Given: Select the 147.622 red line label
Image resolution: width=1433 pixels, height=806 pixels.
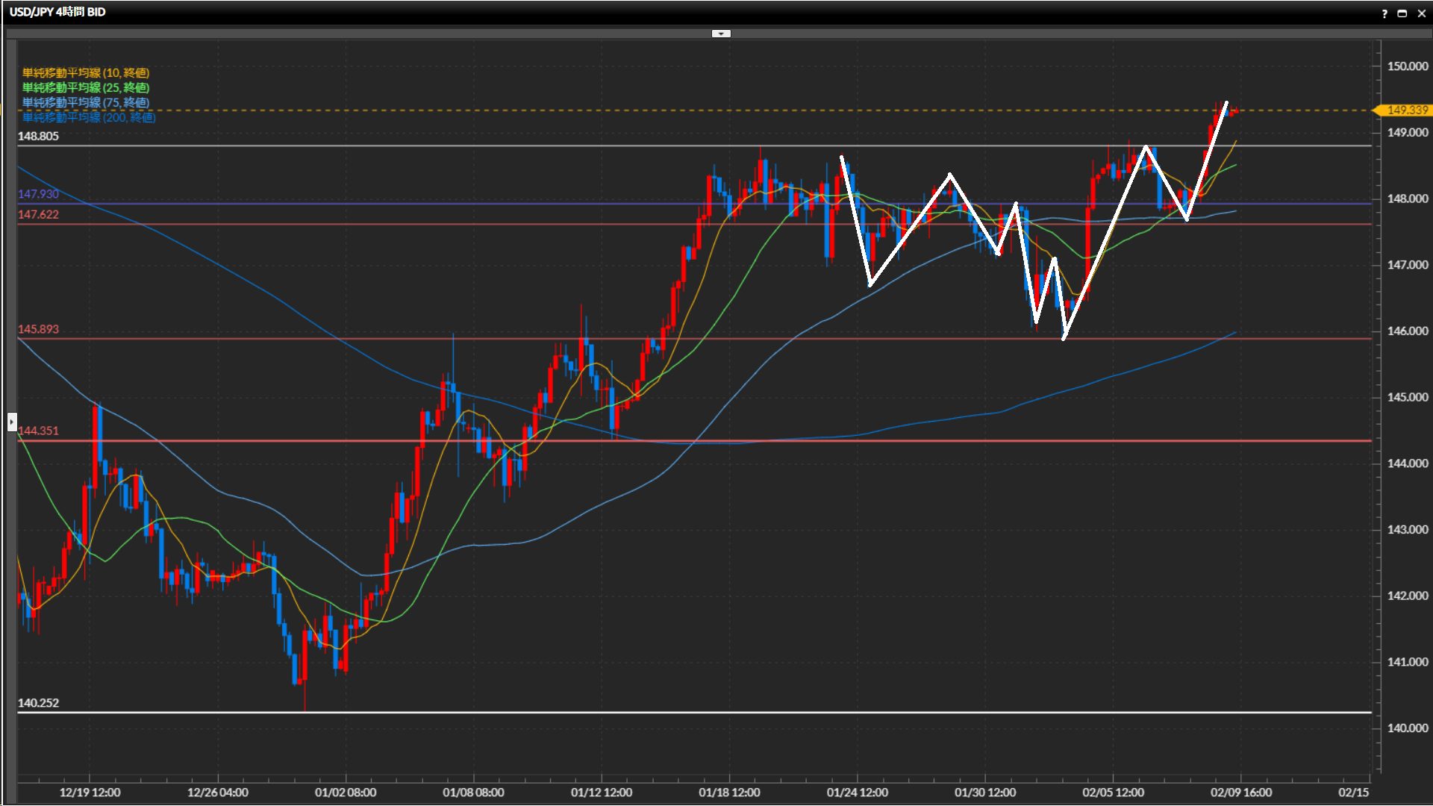Looking at the screenshot, I should pyautogui.click(x=38, y=214).
